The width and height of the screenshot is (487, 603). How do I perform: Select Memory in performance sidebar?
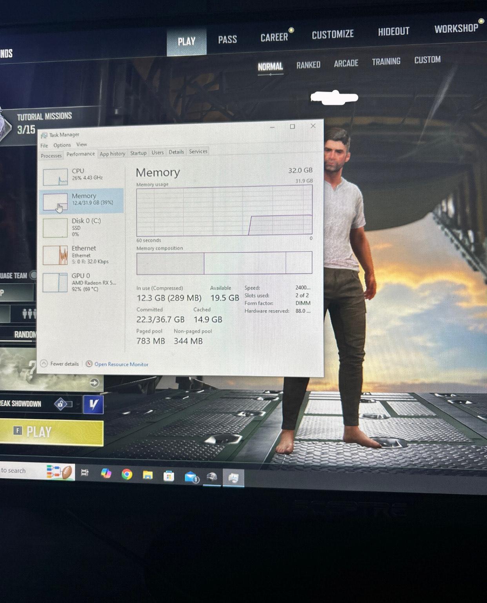[x=81, y=201]
